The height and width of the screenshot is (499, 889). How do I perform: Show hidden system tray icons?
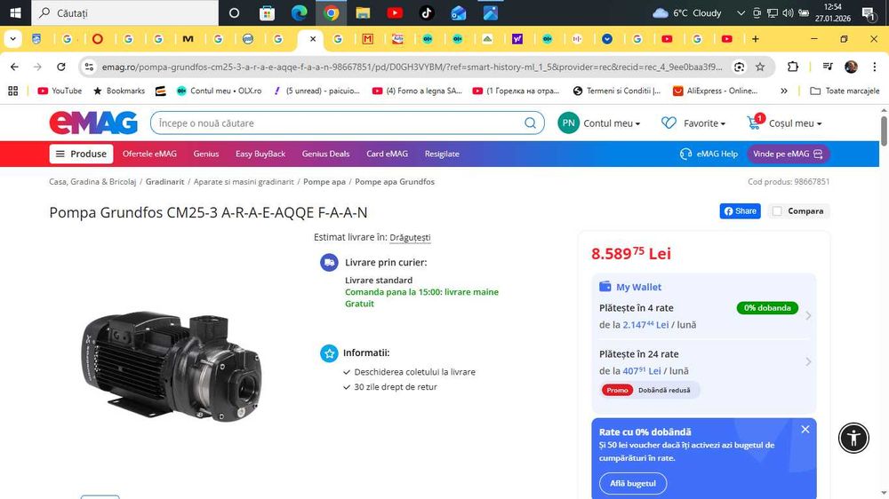(741, 12)
